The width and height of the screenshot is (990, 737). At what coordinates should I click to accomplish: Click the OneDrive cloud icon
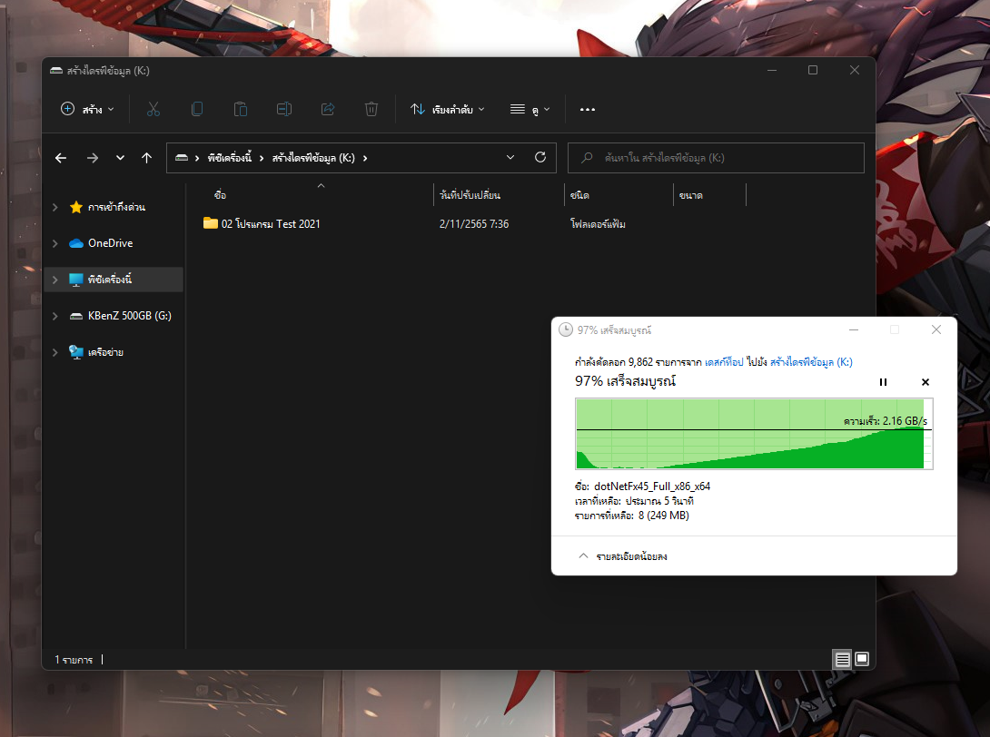point(76,243)
